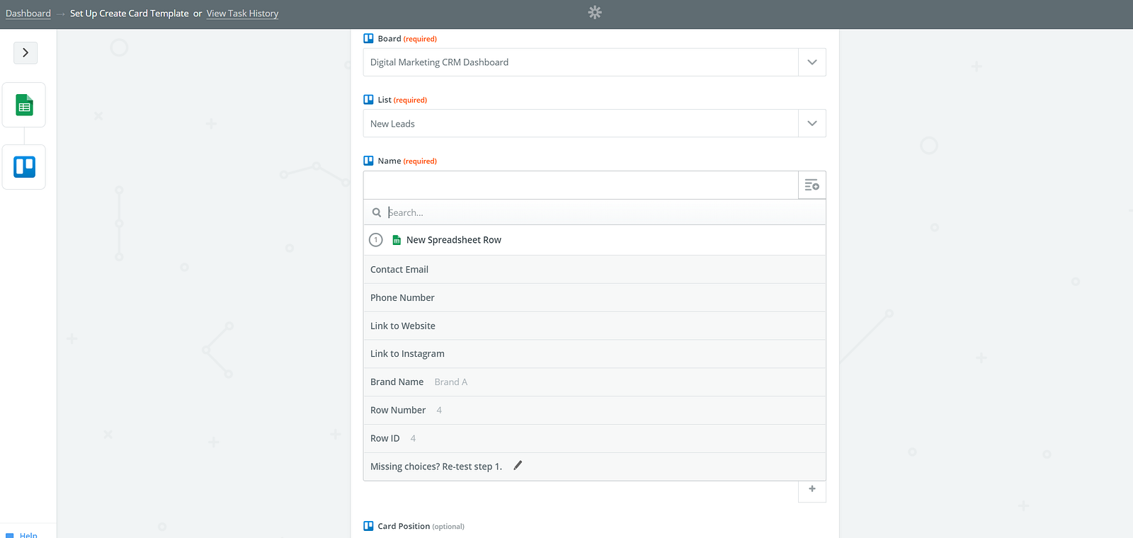Click the step 1 number badge
1133x538 pixels.
point(376,240)
